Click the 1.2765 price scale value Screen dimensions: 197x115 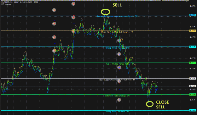(x=193, y=6)
